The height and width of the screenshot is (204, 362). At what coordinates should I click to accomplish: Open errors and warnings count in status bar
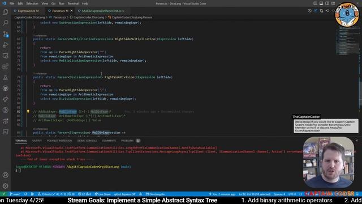[84, 194]
